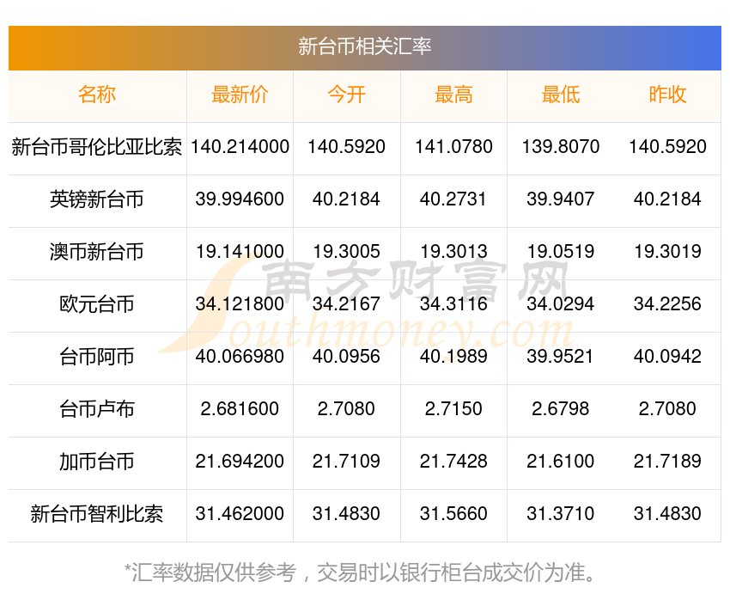Select the 名称 column header
The width and height of the screenshot is (730, 600).
97,95
